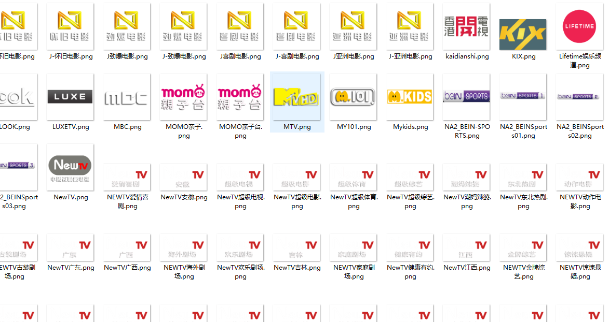The image size is (609, 322).
Task: Click the NewTV超级电影.png file icon
Action: tap(296, 177)
